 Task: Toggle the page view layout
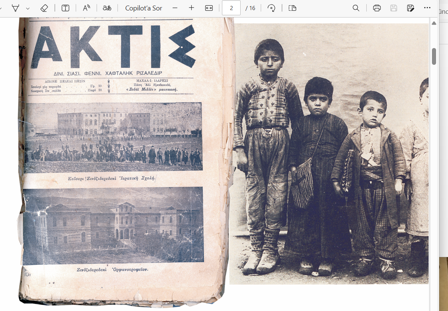[x=292, y=8]
